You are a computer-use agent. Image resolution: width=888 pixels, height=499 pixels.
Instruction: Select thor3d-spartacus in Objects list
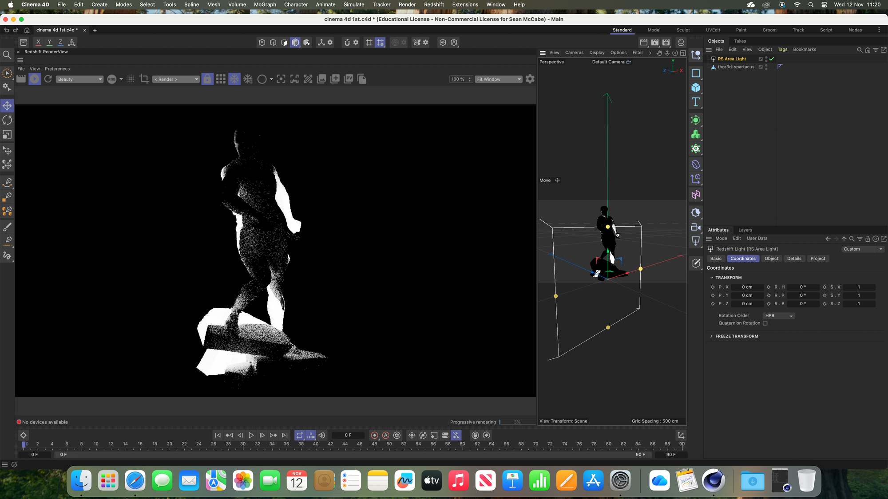click(x=736, y=67)
